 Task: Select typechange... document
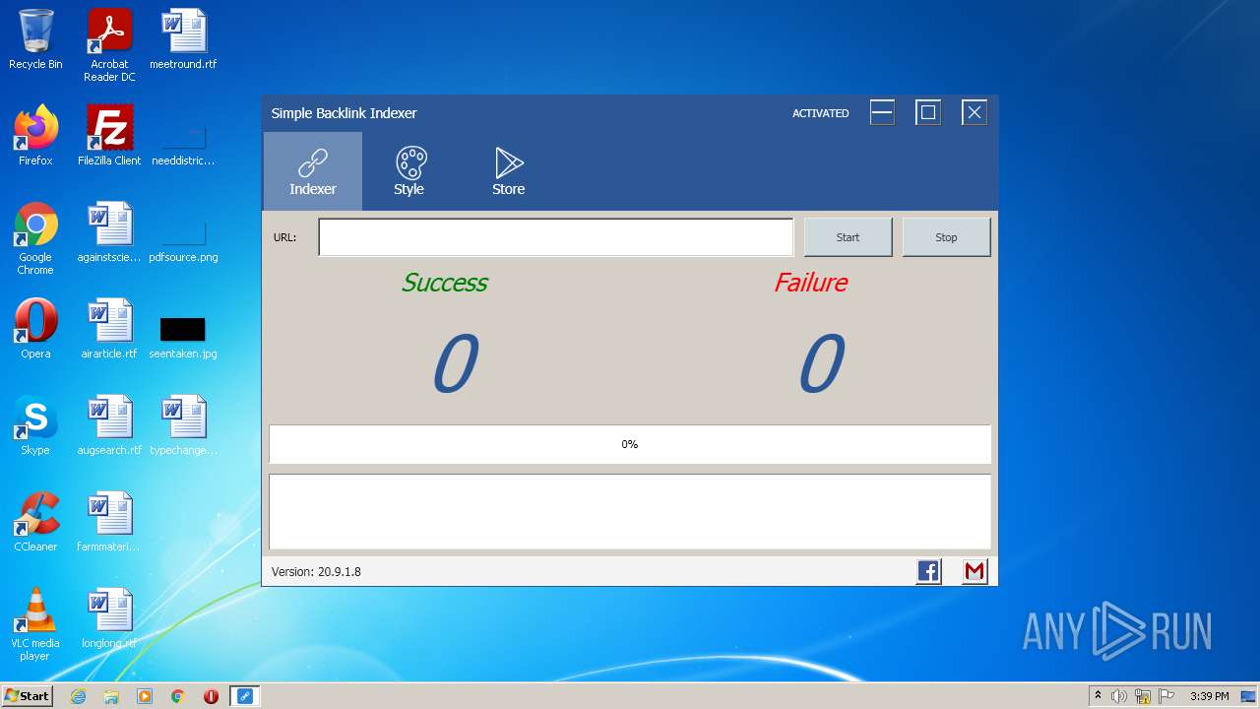[x=183, y=425]
